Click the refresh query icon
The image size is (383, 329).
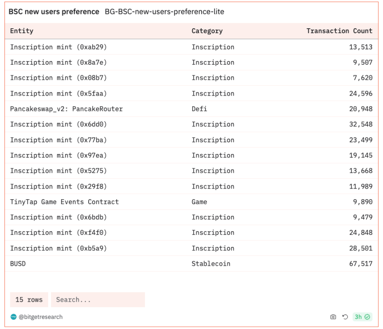click(345, 317)
